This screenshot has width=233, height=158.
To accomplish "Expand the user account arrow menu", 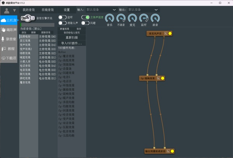I will pos(14,10).
